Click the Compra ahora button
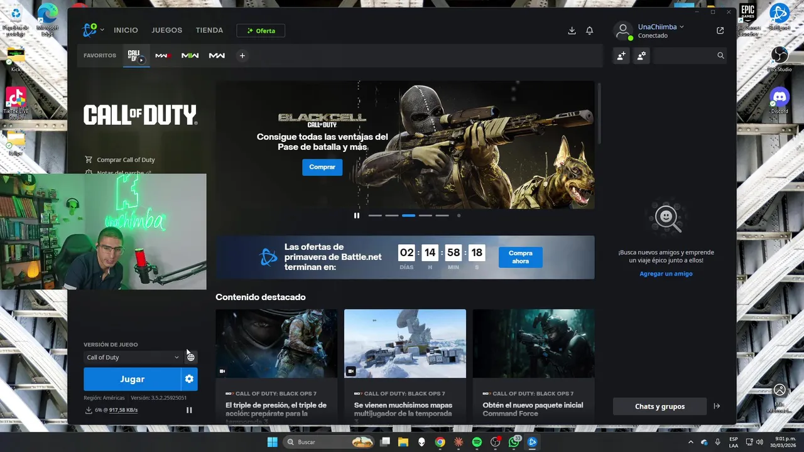The image size is (804, 452). (x=521, y=257)
